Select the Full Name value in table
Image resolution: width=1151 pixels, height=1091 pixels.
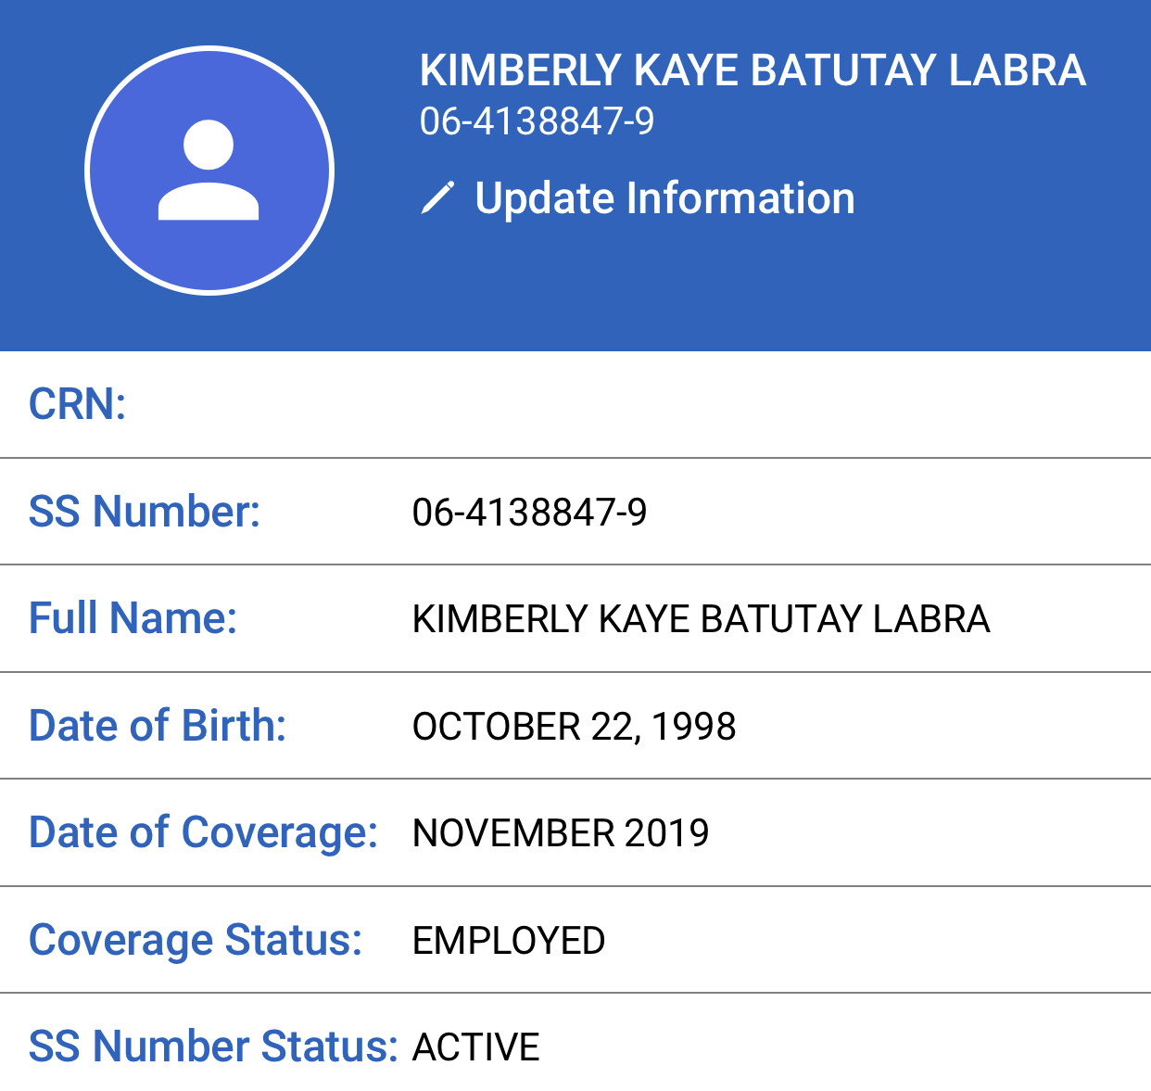pyautogui.click(x=701, y=619)
